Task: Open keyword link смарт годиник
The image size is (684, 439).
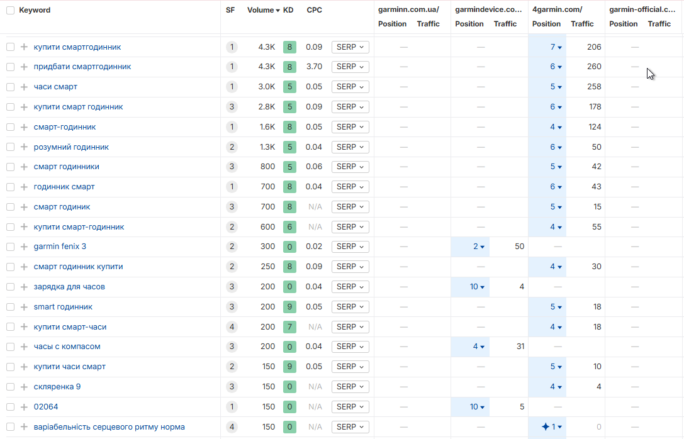Action: click(62, 207)
